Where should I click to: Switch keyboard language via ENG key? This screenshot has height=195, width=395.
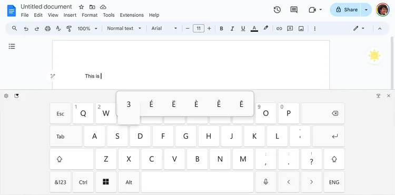point(334,182)
